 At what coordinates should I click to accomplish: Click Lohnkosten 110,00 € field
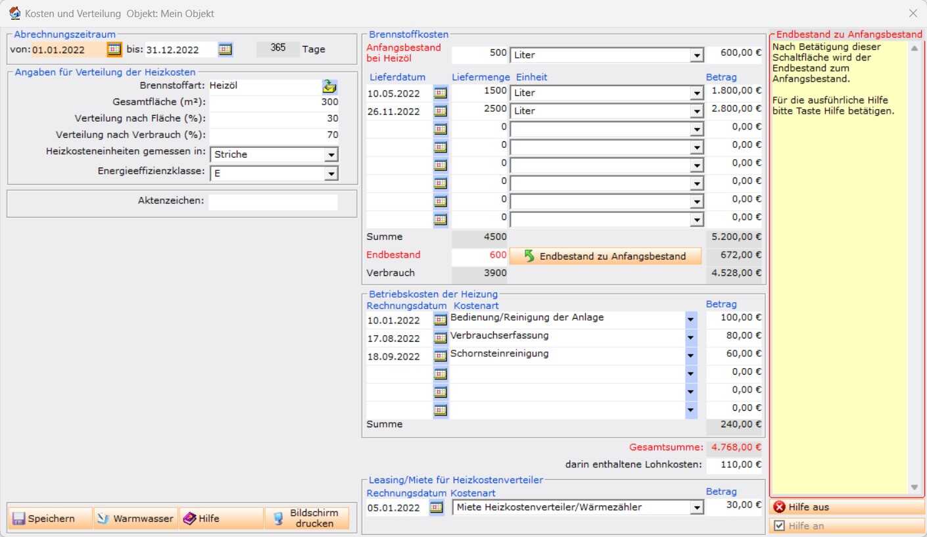[x=734, y=465]
